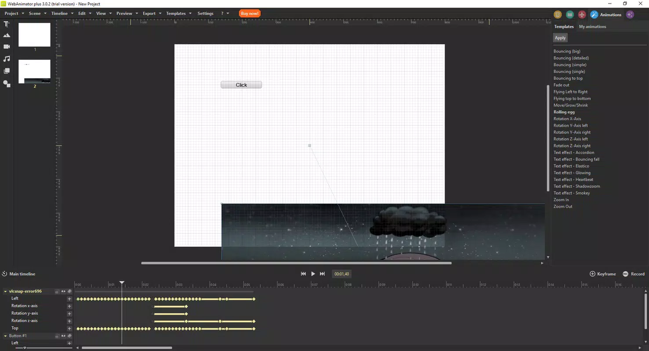Click the Click button on canvas
The image size is (649, 351).
point(241,85)
